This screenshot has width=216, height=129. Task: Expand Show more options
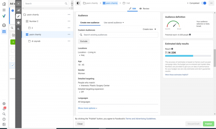pyautogui.click(x=88, y=108)
